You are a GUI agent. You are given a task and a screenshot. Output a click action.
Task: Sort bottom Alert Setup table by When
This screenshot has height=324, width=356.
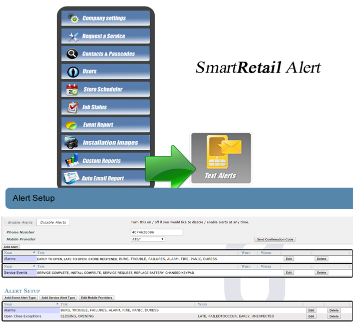(250, 304)
